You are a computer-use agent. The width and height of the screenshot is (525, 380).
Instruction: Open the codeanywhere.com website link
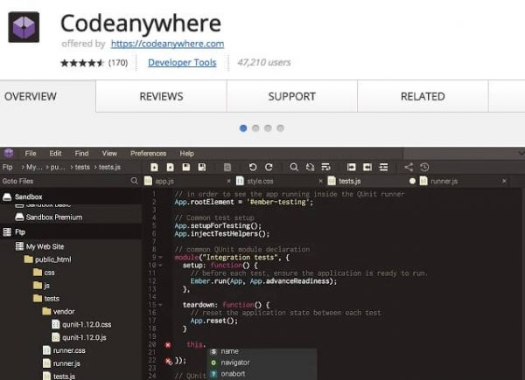coord(167,44)
